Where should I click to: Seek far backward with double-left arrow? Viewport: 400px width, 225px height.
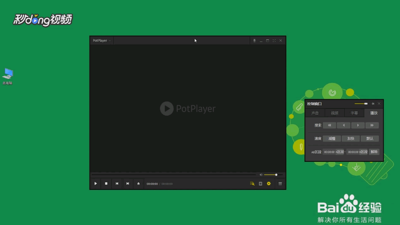[329, 125]
